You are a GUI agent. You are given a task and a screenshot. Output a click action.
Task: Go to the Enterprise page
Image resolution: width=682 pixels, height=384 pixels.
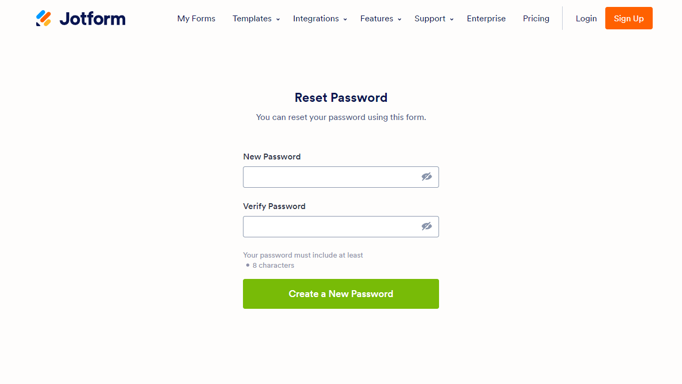click(x=486, y=19)
